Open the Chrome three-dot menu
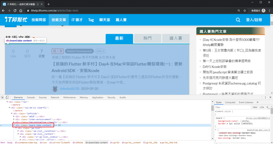Image resolution: width=273 pixels, height=144 pixels. 269,11
